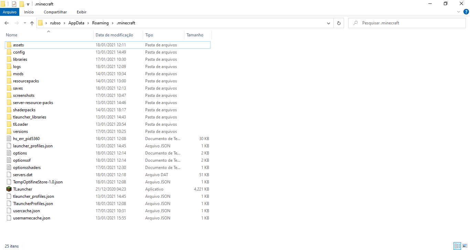Switch to Details view in status bar
The image size is (470, 250).
tap(457, 246)
